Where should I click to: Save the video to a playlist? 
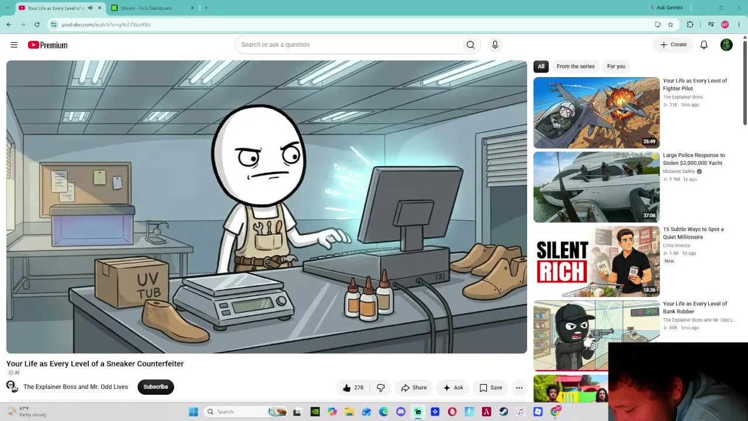tap(491, 388)
